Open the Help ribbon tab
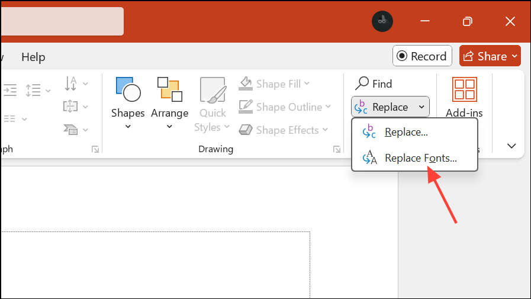This screenshot has width=531, height=299. [x=33, y=57]
